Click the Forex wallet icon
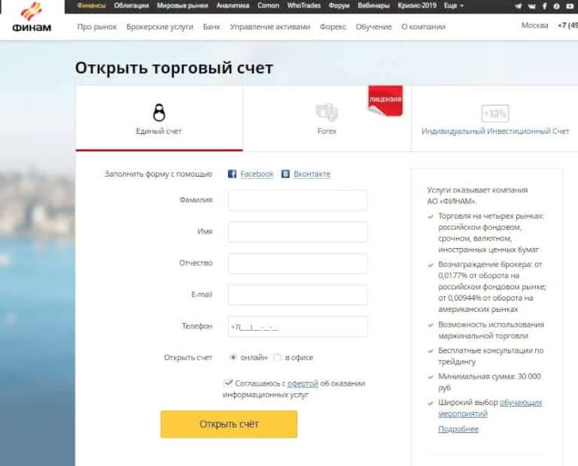The width and height of the screenshot is (578, 466). pyautogui.click(x=327, y=112)
